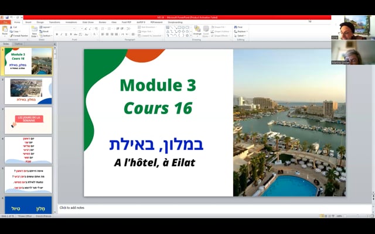Switch to the Design ribbon tab
The width and height of the screenshot is (375, 234).
pos(40,22)
